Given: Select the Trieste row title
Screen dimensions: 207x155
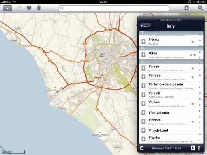Looking at the screenshot, I should [x=154, y=40].
